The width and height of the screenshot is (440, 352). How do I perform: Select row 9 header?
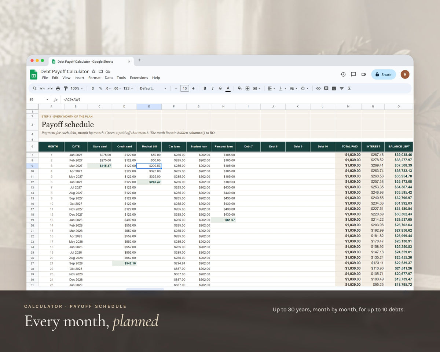point(32,166)
